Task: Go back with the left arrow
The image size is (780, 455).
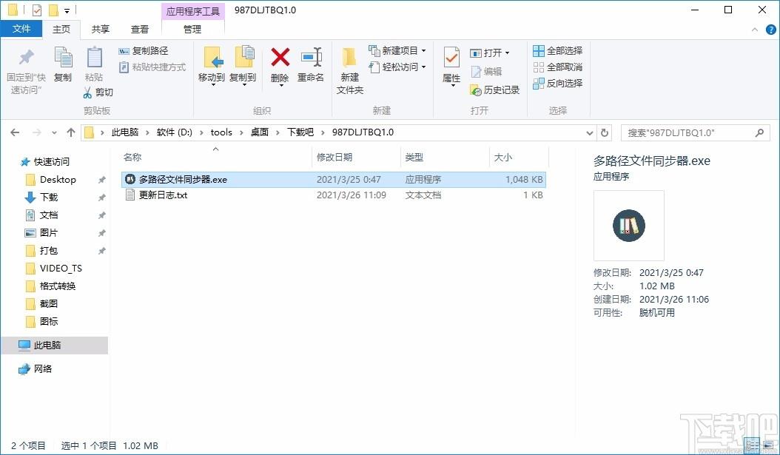Action: tap(15, 132)
